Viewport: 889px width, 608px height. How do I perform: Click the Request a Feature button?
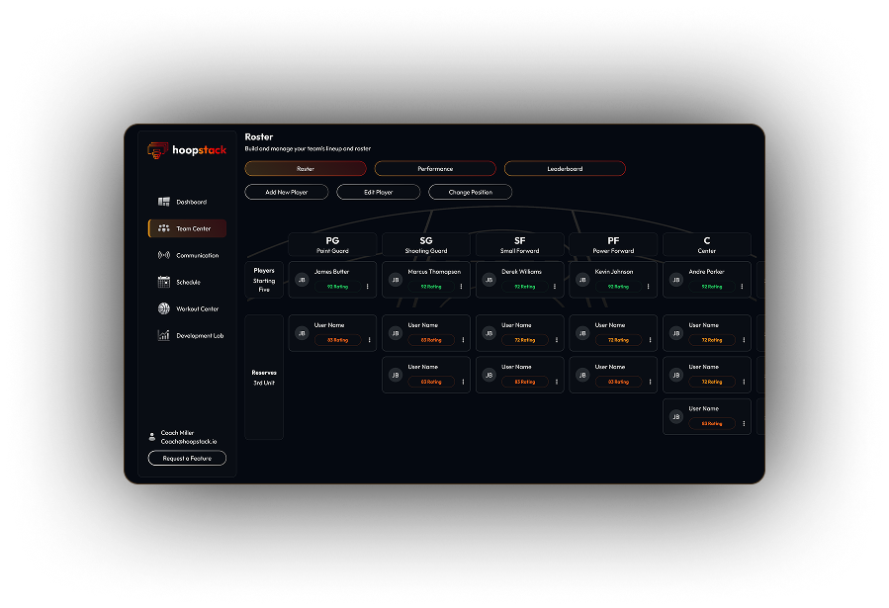187,458
